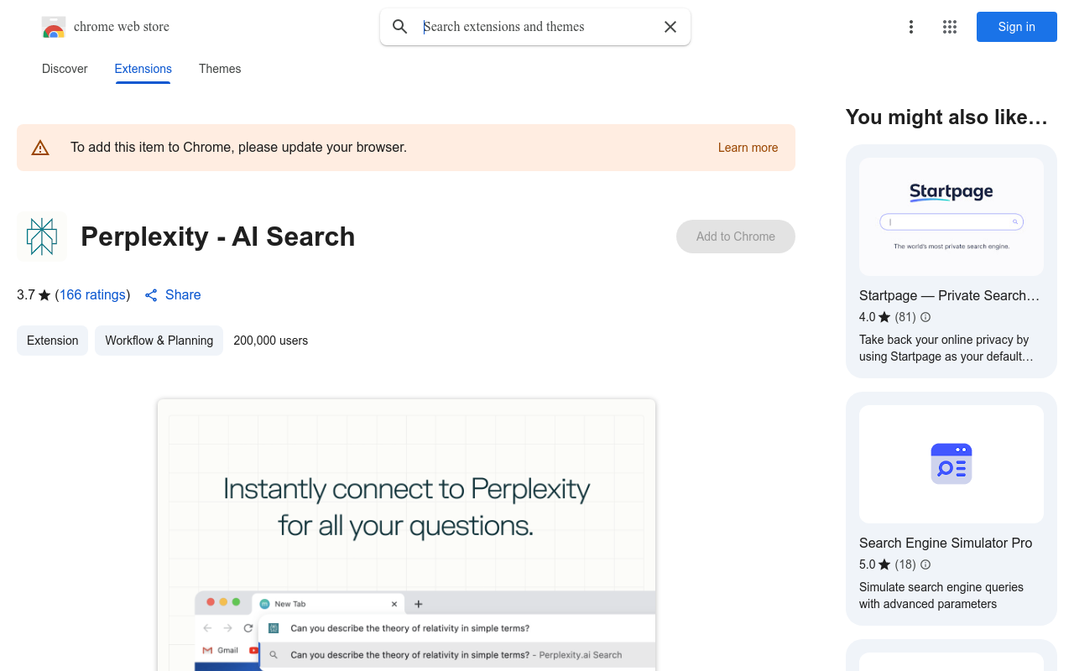Open the 166 ratings link
Screen dimensions: 1074x671
click(92, 295)
